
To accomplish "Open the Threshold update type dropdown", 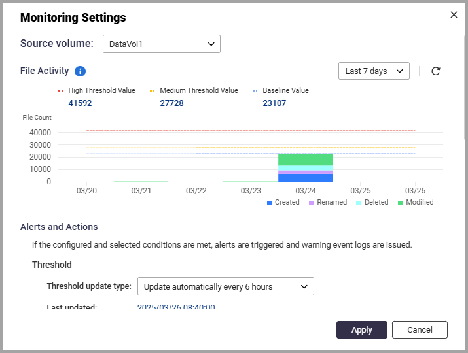I will coord(225,286).
